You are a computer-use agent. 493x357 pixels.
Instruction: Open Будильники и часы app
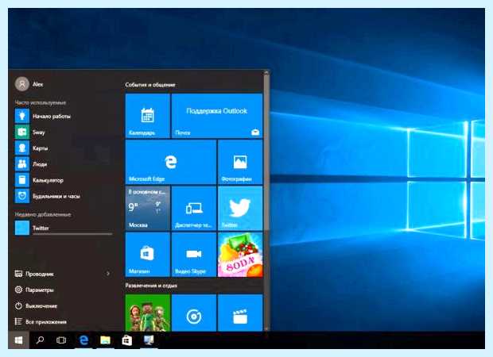(x=63, y=196)
